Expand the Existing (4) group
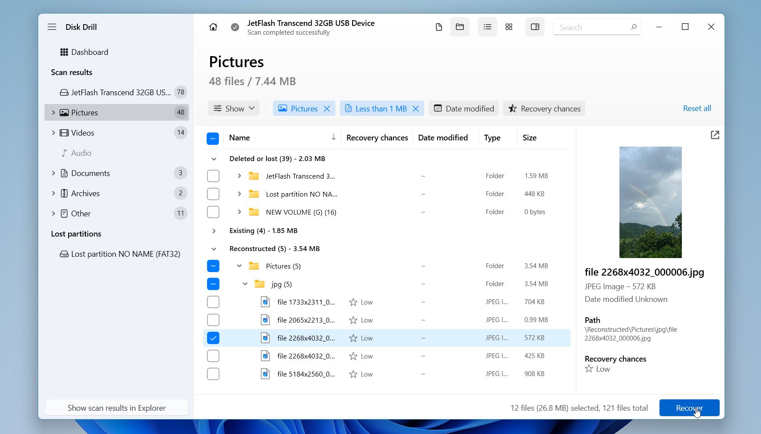The image size is (761, 434). pos(214,231)
